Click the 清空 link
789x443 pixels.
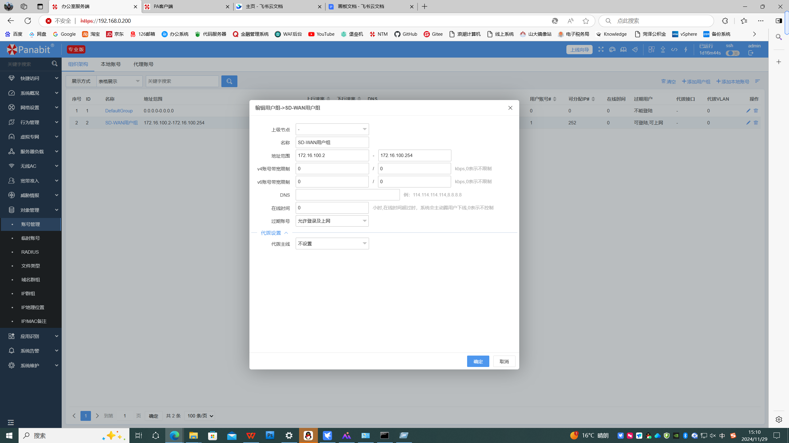point(668,82)
